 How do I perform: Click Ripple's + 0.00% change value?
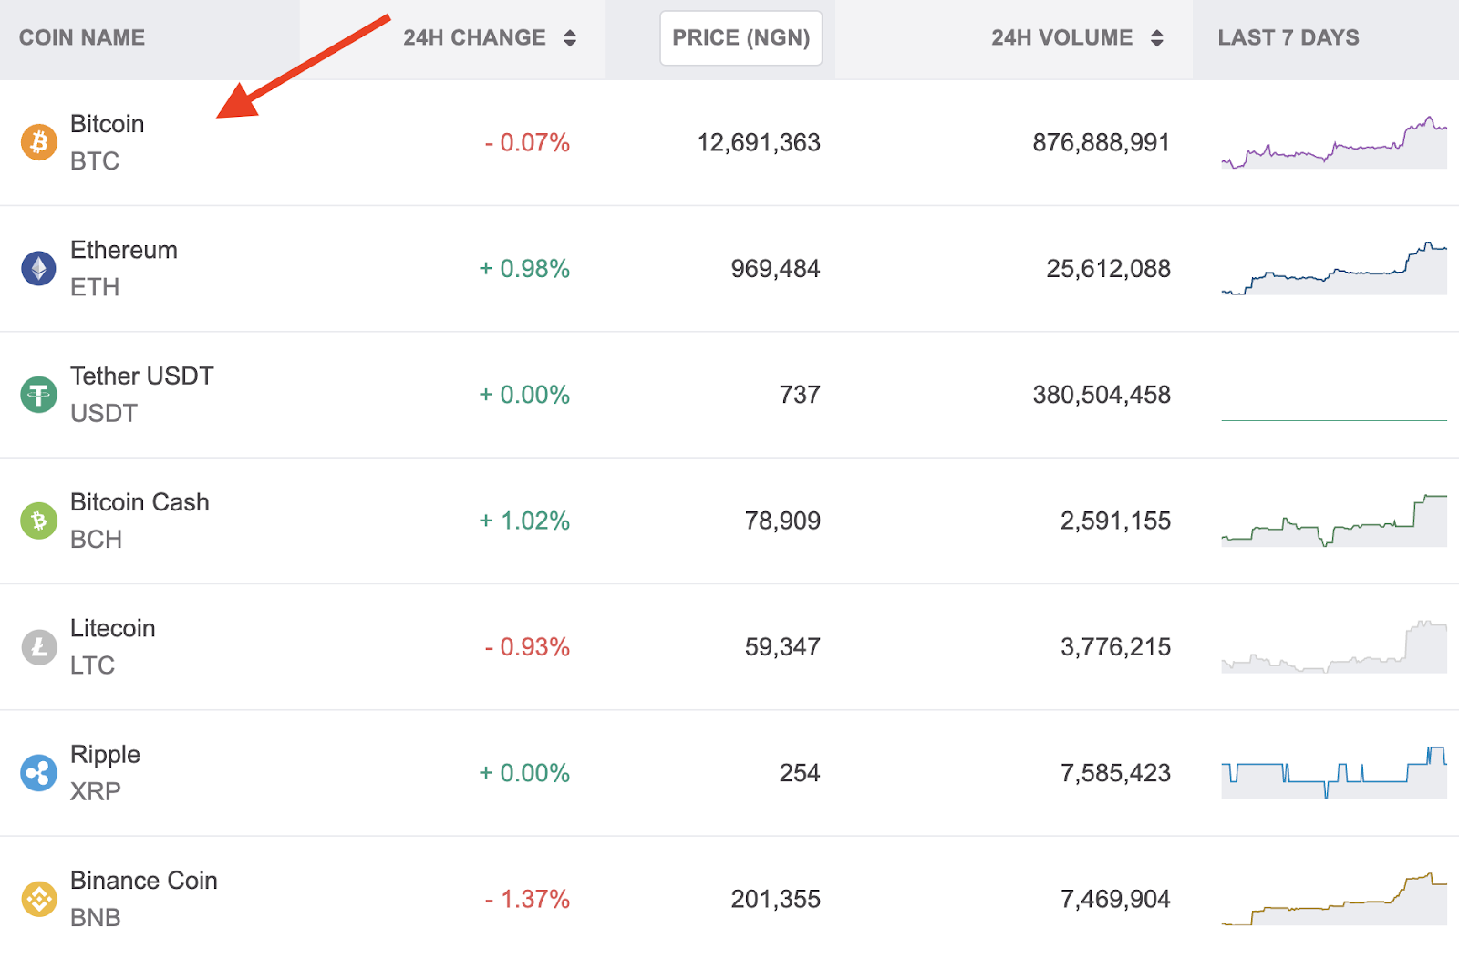click(x=524, y=773)
